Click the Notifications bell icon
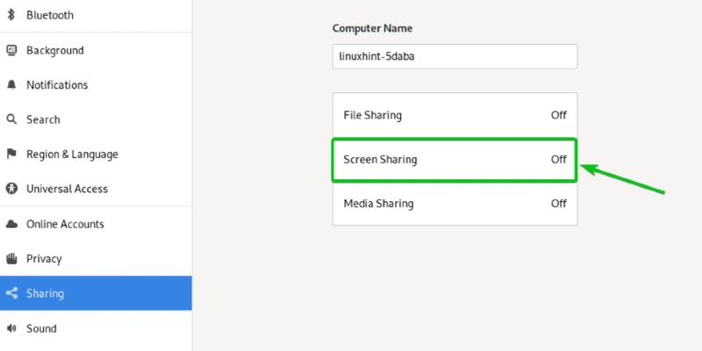The height and width of the screenshot is (351, 702). pyautogui.click(x=11, y=85)
